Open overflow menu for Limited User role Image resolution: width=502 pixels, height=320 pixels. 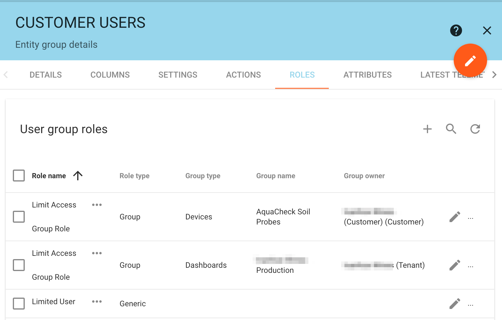coord(97,301)
